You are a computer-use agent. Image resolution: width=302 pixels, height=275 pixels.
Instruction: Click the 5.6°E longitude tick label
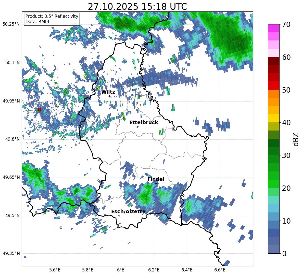[55, 270]
